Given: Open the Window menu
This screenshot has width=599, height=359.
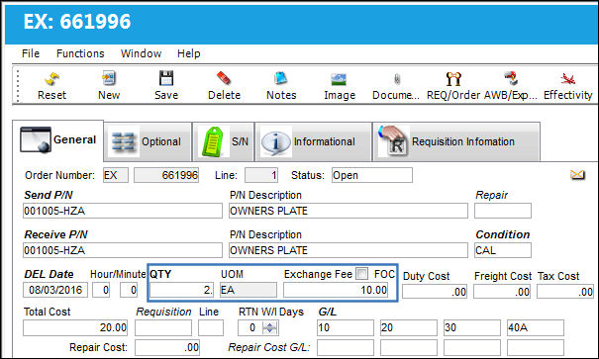Looking at the screenshot, I should pyautogui.click(x=141, y=53).
